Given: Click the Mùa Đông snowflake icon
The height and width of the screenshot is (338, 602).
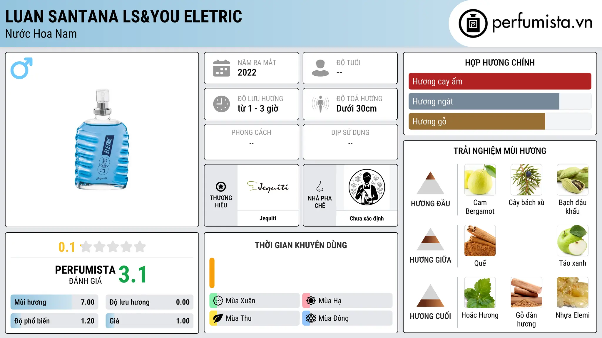Looking at the screenshot, I should click(x=311, y=318).
